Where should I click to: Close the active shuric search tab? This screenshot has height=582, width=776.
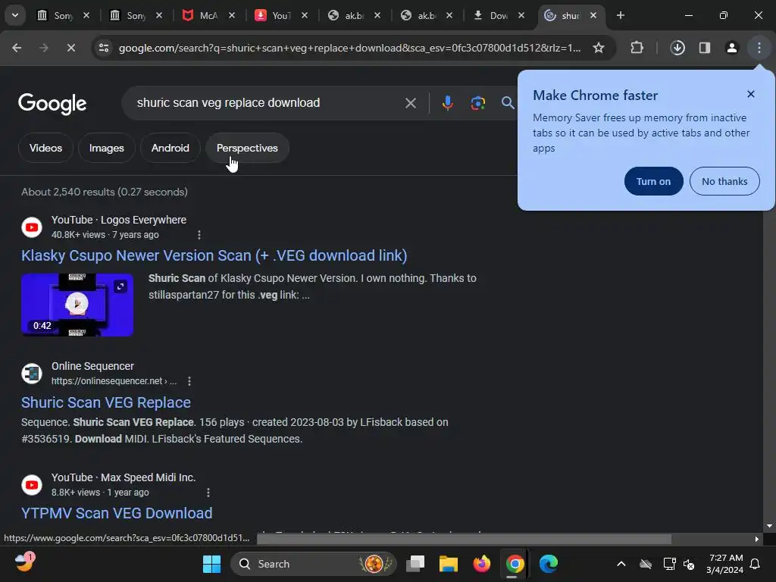click(593, 15)
